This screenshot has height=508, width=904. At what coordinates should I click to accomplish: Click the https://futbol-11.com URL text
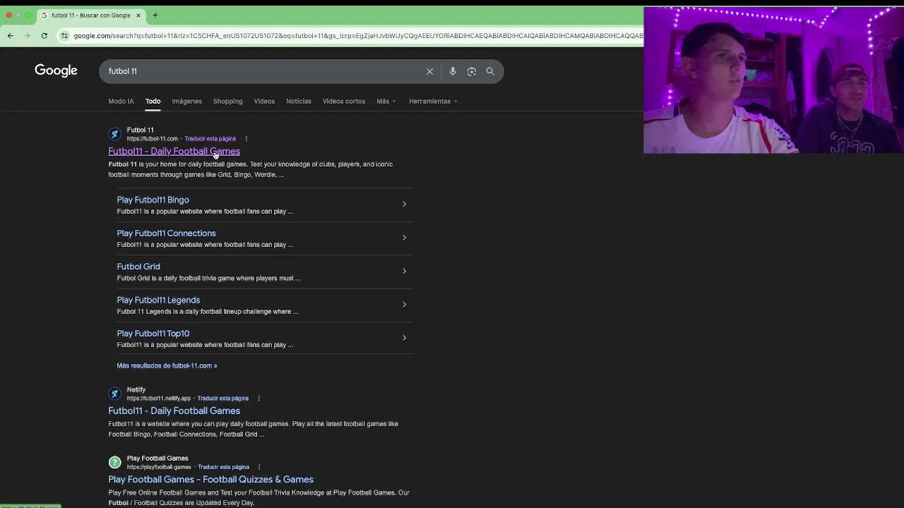click(152, 139)
